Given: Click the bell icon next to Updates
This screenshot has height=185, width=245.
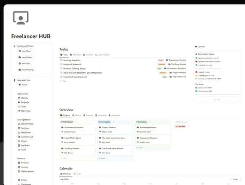Looking at the screenshot, I should [x=196, y=47].
